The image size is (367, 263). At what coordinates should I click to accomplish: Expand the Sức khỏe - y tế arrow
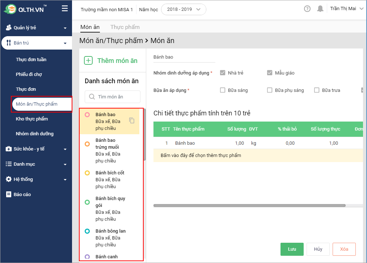click(65, 149)
